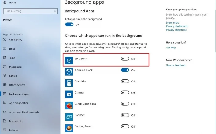Viewport: 216px width, 134px height.
Task: Click the Find a setting search box
Action: pos(31,11)
